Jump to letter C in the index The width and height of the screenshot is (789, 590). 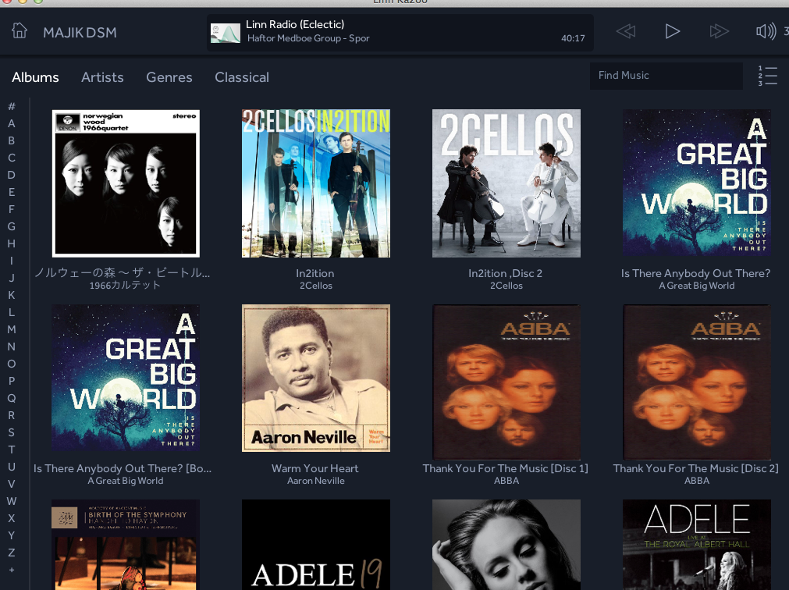12,158
